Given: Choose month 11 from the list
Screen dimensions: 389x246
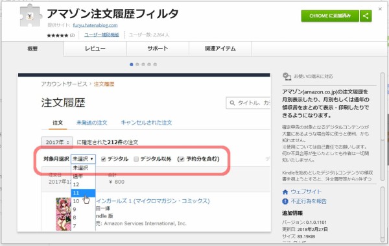Looking at the screenshot, I should 83,193.
